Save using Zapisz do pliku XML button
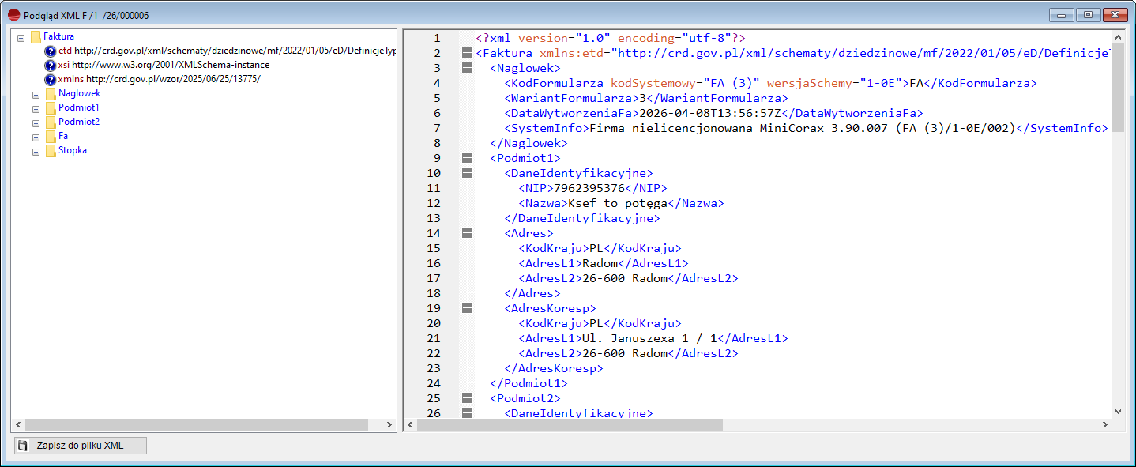The height and width of the screenshot is (467, 1136). [81, 446]
